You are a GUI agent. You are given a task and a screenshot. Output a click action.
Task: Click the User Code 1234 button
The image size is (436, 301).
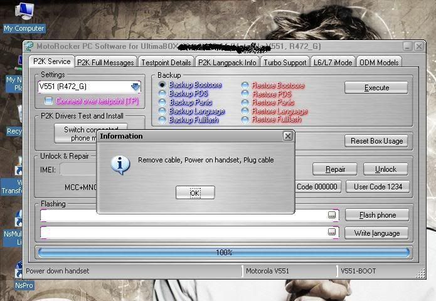[378, 186]
